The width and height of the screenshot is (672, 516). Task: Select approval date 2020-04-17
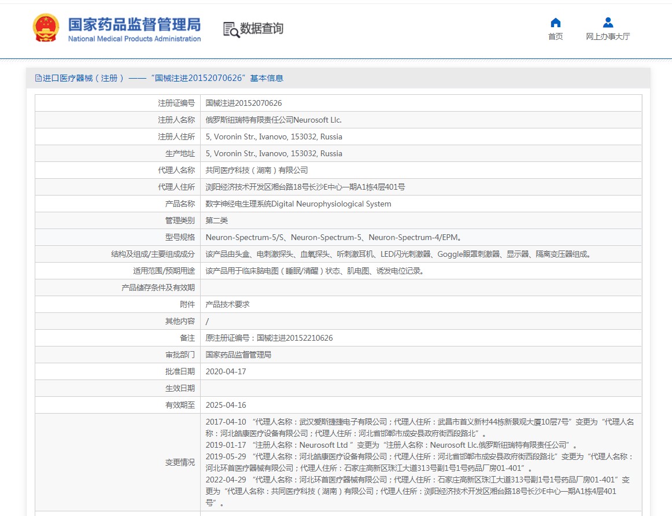226,371
